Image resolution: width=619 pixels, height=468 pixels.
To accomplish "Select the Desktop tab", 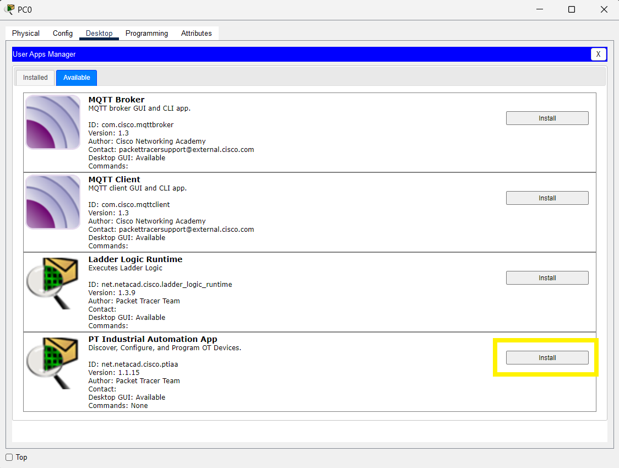I will coord(99,34).
